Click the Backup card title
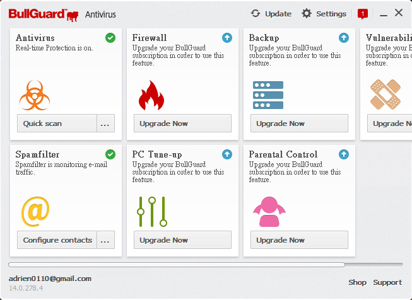The height and width of the screenshot is (300, 412). [264, 38]
